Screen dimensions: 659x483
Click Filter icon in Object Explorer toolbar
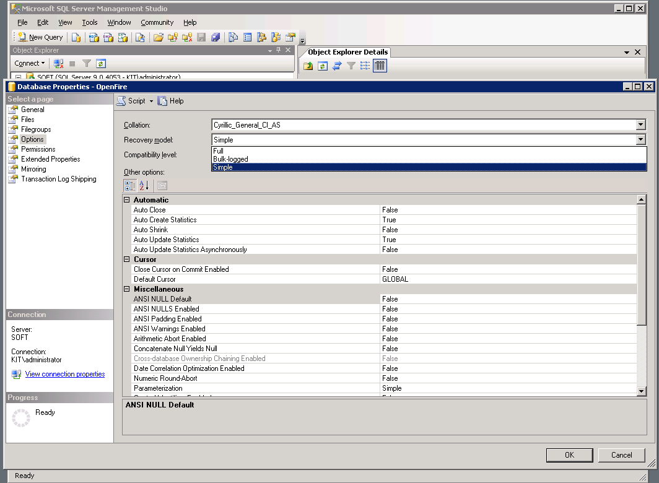click(x=87, y=64)
